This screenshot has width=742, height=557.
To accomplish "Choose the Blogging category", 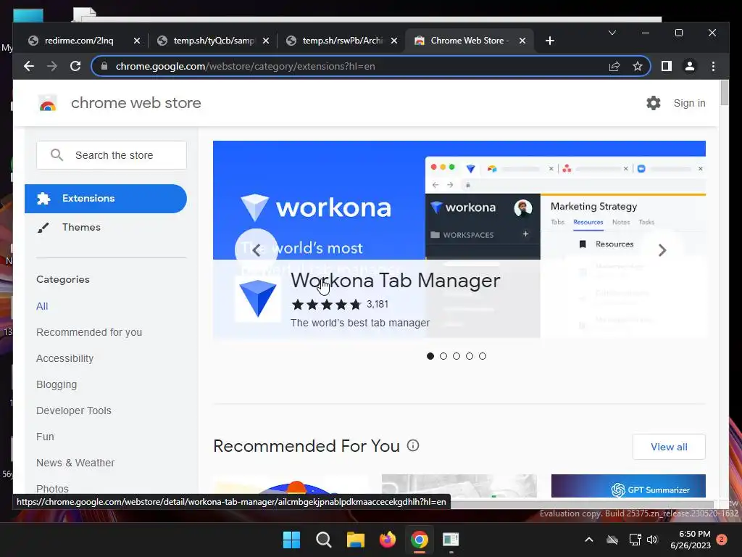I will 57,384.
